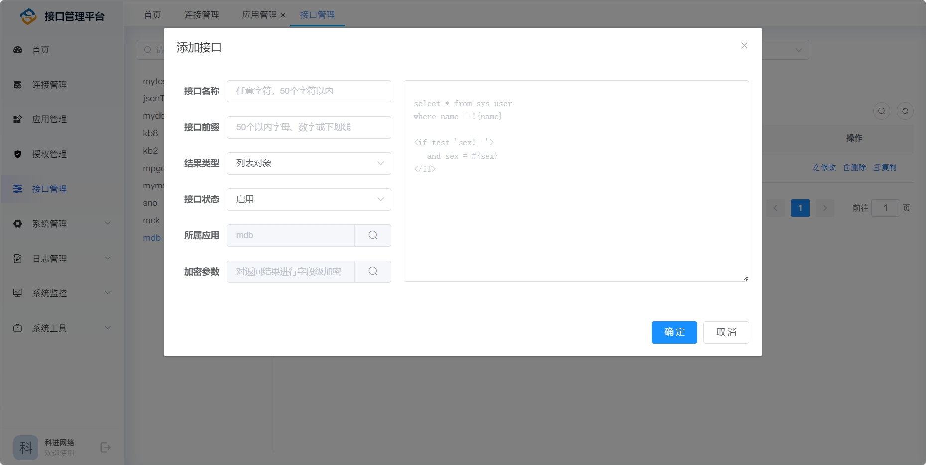
Task: Open the 接口状态 dropdown showing 启用
Action: click(x=309, y=199)
